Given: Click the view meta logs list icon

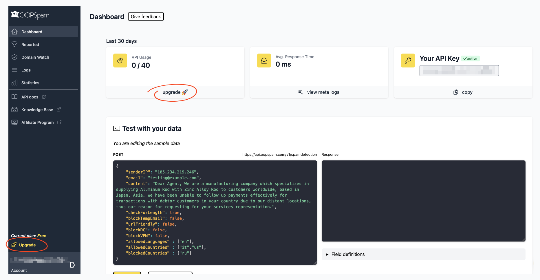Looking at the screenshot, I should [x=301, y=92].
